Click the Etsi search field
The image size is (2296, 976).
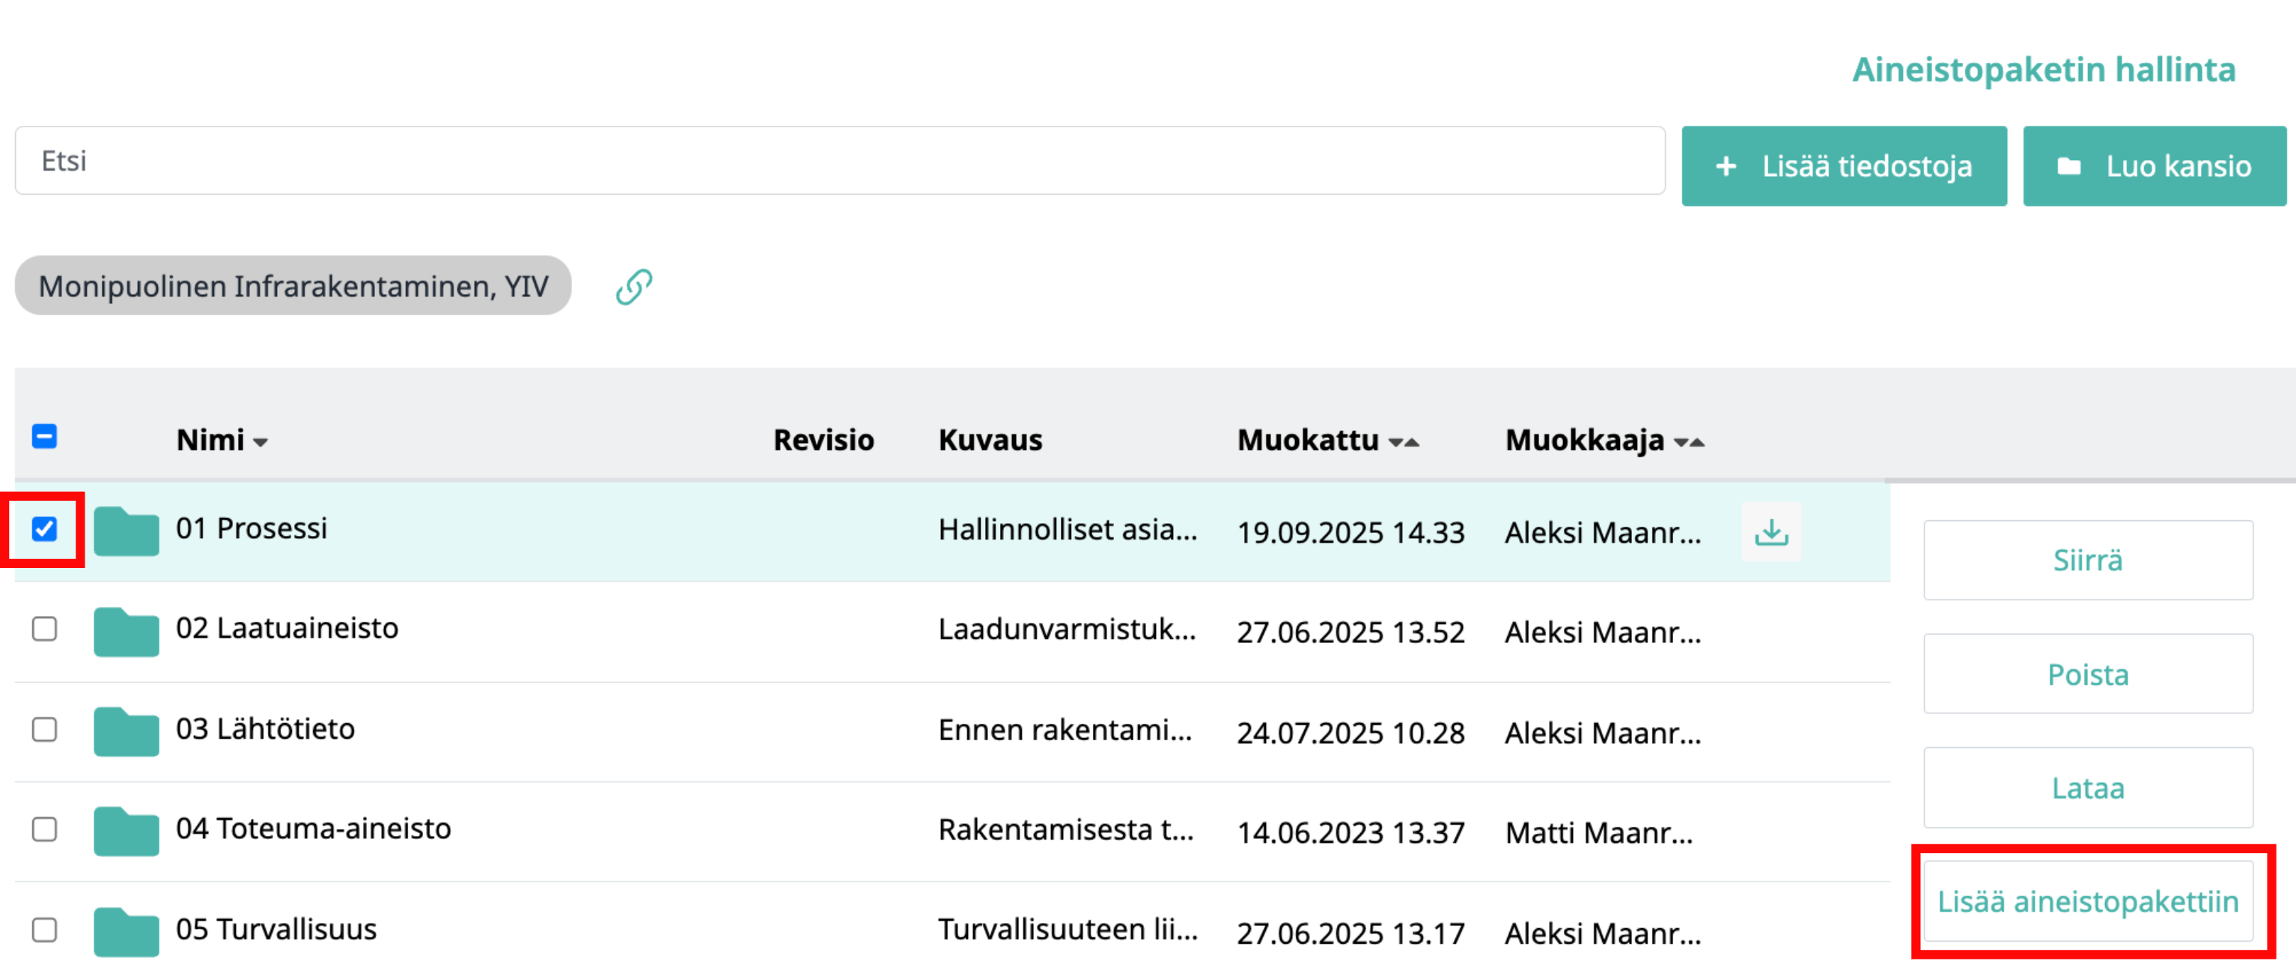pyautogui.click(x=838, y=162)
